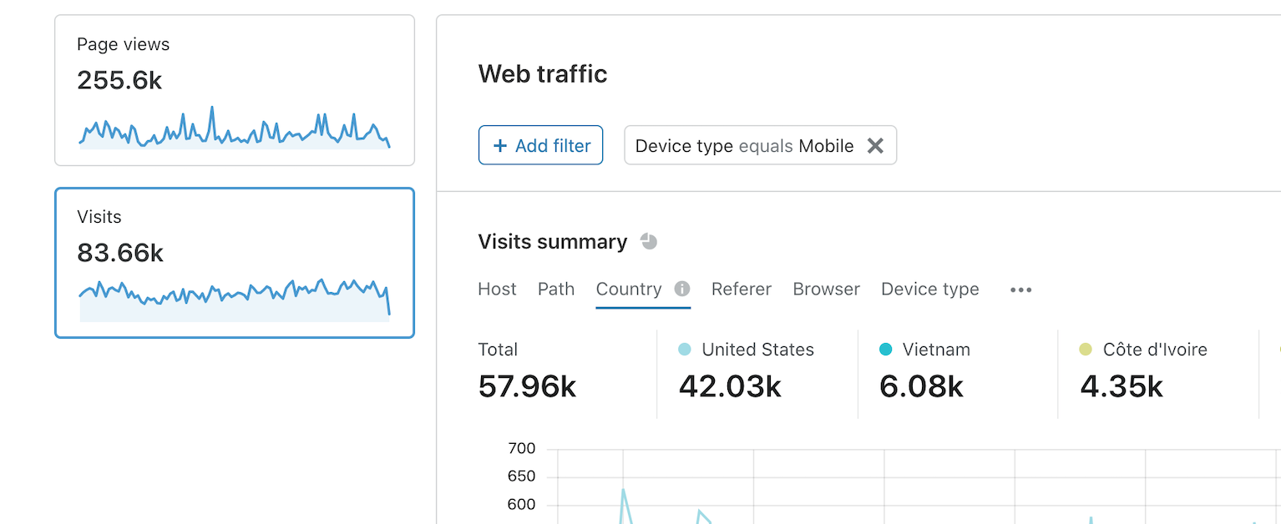Click the X icon on the Mobile filter chip

[875, 144]
